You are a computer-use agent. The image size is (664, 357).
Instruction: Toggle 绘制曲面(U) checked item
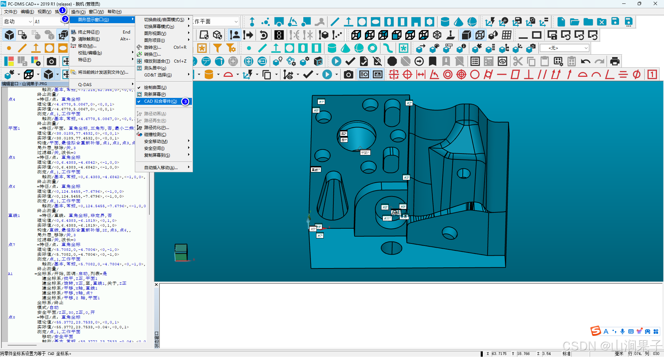(164, 88)
